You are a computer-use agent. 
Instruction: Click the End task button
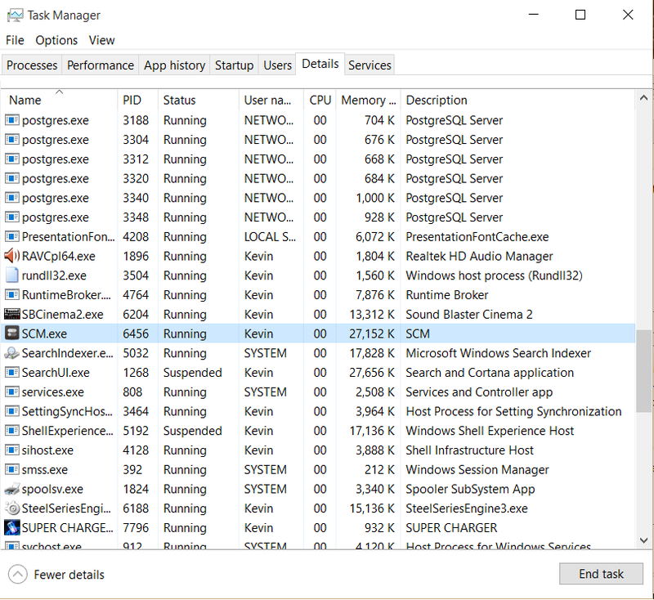[x=601, y=574]
